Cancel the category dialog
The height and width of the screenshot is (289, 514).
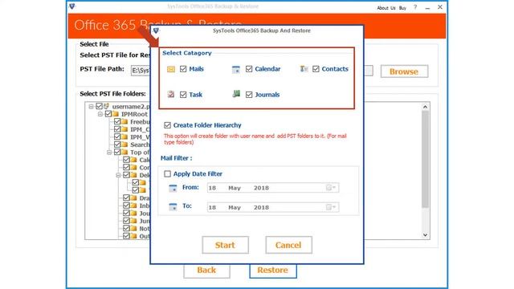[x=288, y=245]
